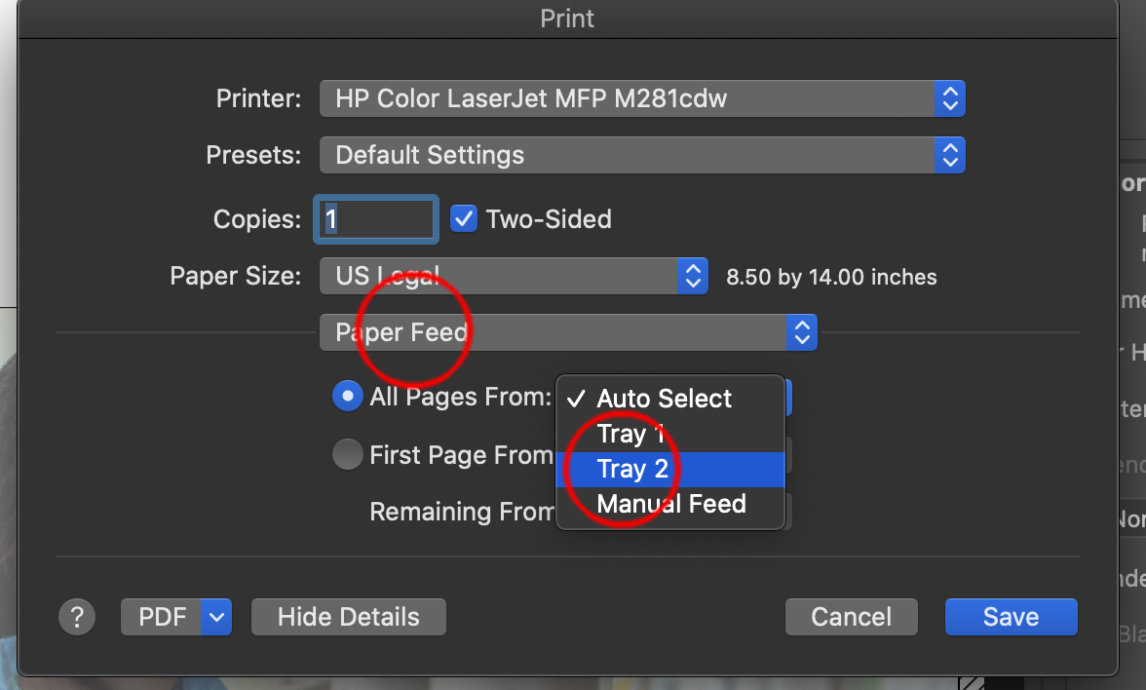This screenshot has height=690, width=1146.
Task: Click the Hide Details button
Action: coord(348,616)
